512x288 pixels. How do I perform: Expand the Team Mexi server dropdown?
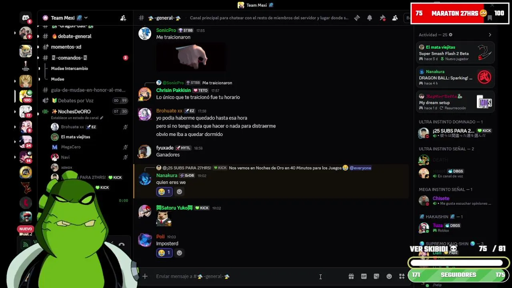[x=86, y=18]
